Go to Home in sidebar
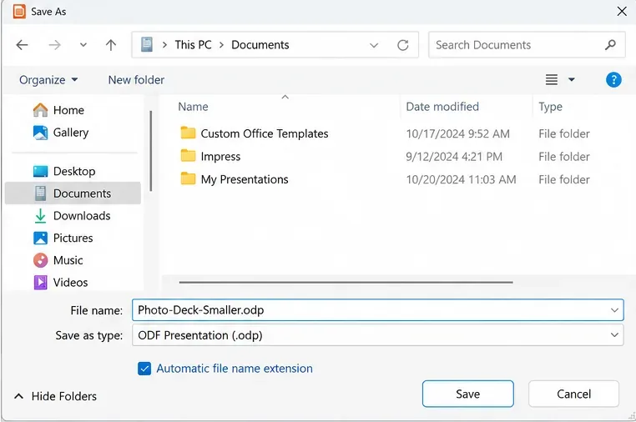Viewport: 636px width, 422px height. [x=68, y=110]
